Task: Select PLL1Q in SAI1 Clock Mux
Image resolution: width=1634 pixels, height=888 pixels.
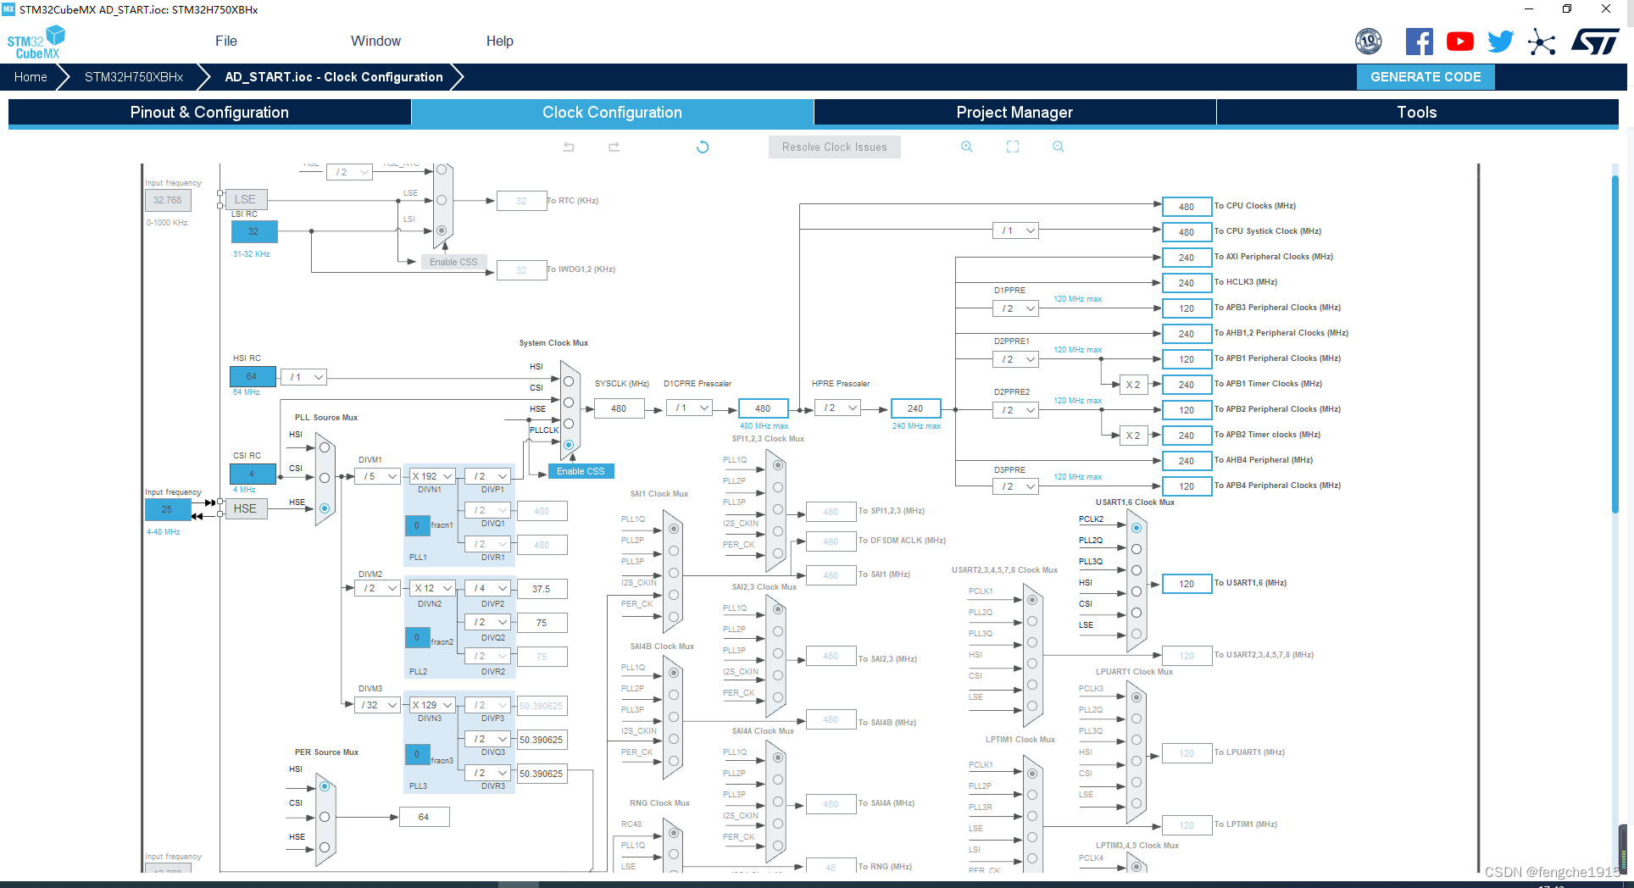Action: click(674, 529)
